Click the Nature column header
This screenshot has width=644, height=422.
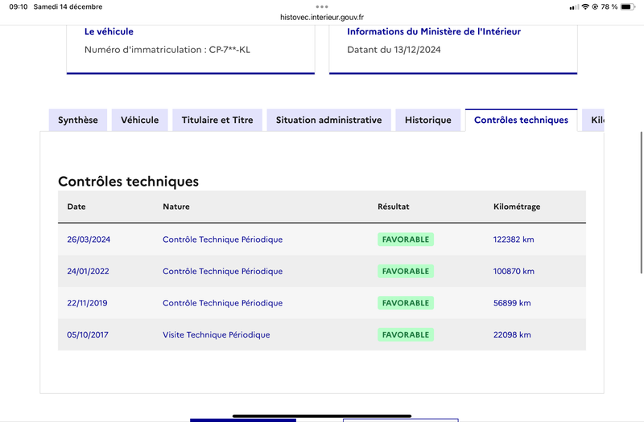point(176,207)
